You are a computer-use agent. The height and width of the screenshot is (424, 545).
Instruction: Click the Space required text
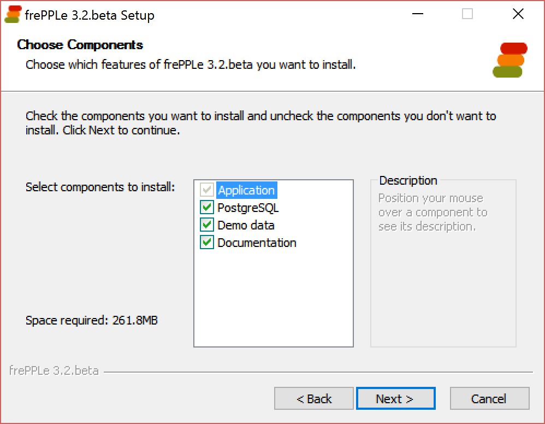[92, 320]
